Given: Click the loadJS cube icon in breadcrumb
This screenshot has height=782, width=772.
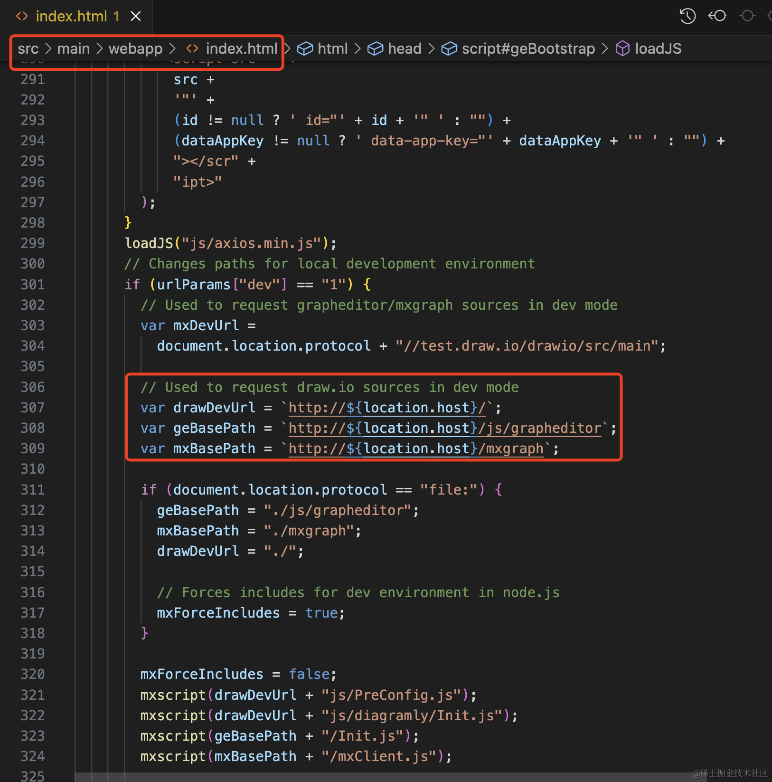Looking at the screenshot, I should (622, 48).
